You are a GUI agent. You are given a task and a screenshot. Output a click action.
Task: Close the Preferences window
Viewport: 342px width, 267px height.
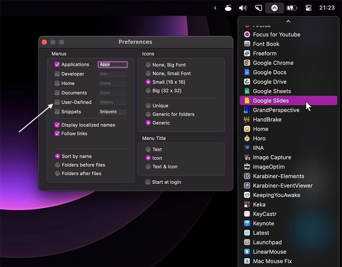tap(44, 42)
